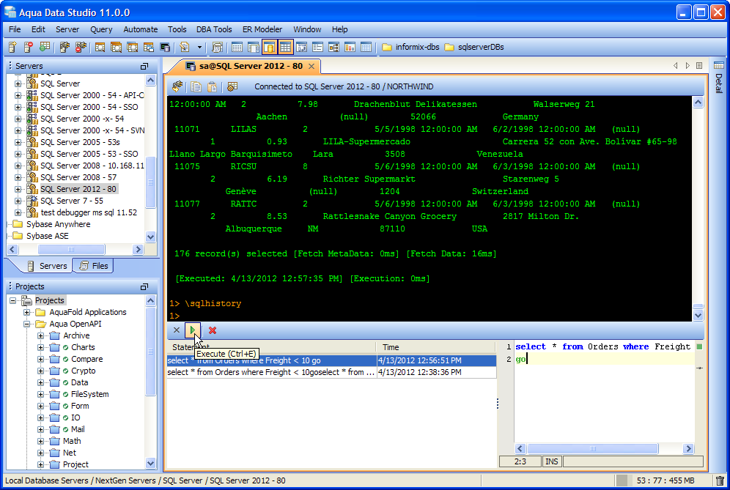Select the test debugger ms sql 11.52 server

click(89, 212)
